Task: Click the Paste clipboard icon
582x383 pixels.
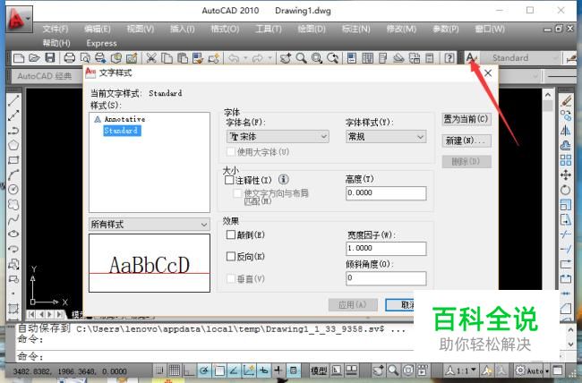Action: coord(183,58)
